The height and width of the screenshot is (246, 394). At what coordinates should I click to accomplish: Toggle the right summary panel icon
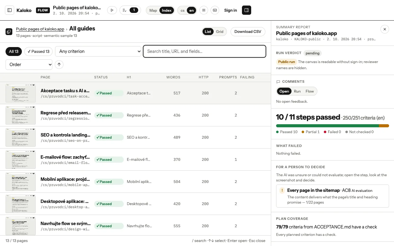pyautogui.click(x=247, y=10)
